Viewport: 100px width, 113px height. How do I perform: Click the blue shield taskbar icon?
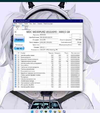(51, 111)
